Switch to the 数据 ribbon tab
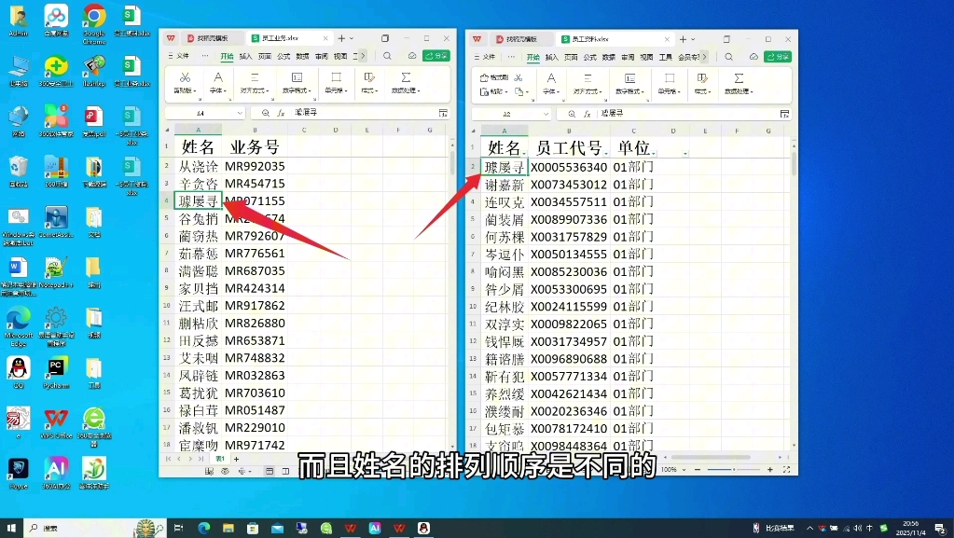954x538 pixels. click(x=301, y=56)
